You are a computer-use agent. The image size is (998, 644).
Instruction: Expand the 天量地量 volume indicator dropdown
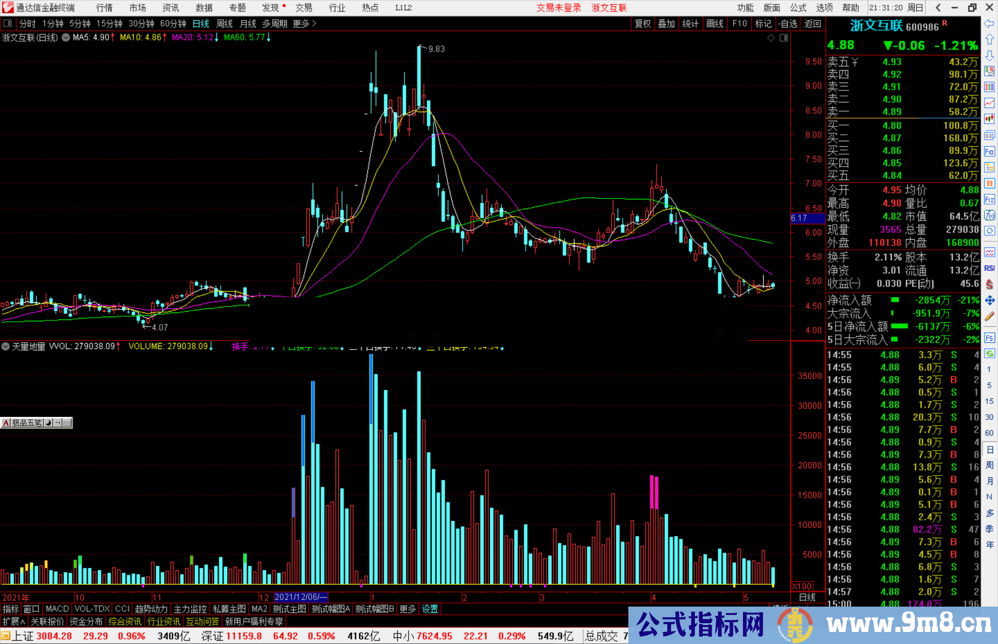pos(6,346)
